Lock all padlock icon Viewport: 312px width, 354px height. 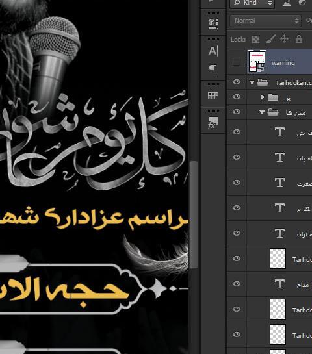click(x=299, y=39)
